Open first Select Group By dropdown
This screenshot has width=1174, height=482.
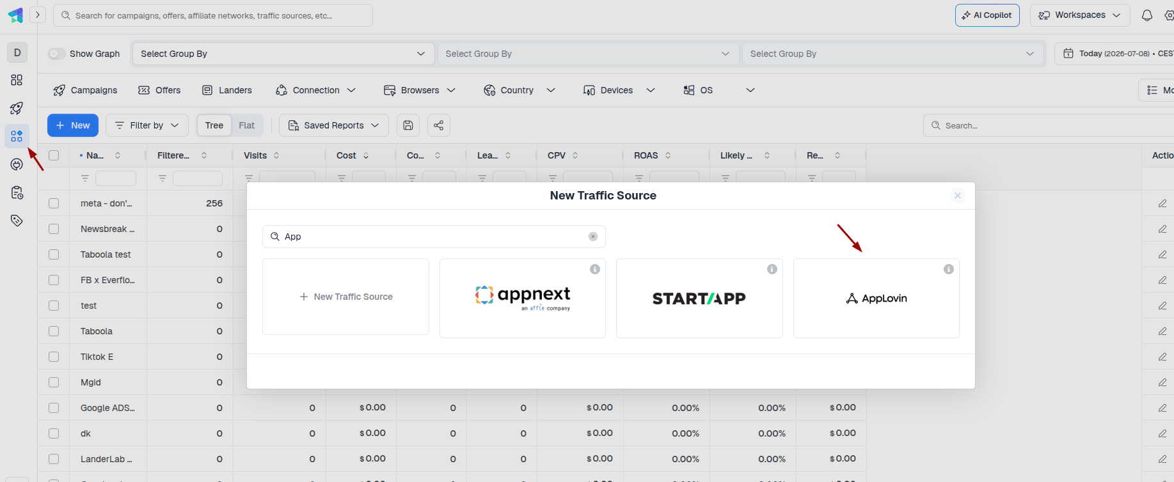[283, 54]
